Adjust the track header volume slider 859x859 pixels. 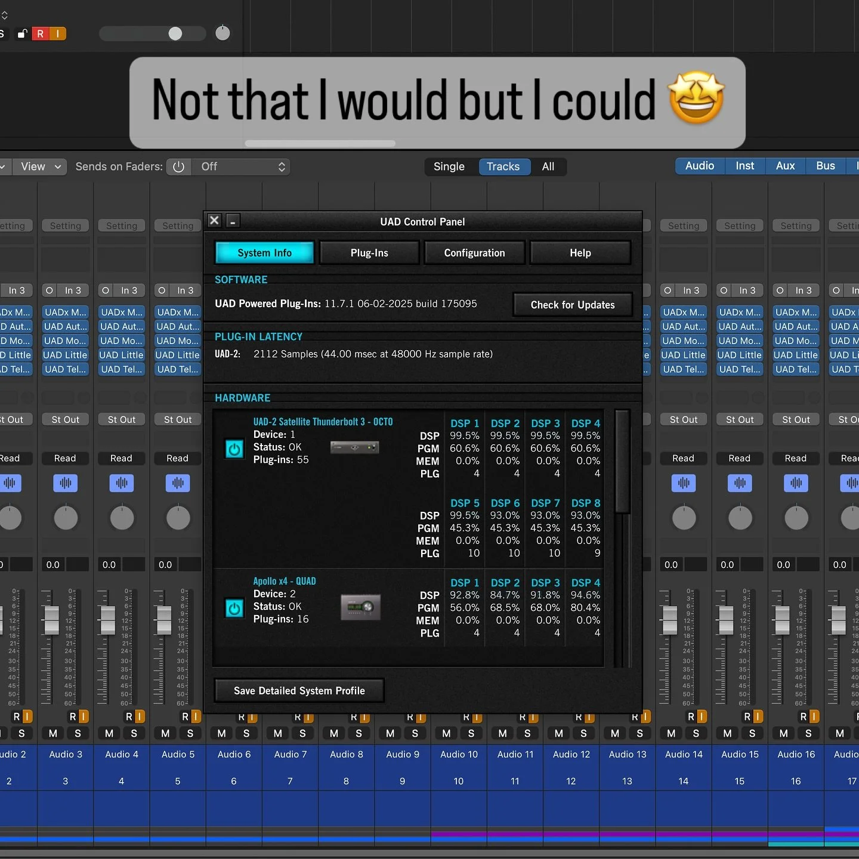[x=153, y=33]
